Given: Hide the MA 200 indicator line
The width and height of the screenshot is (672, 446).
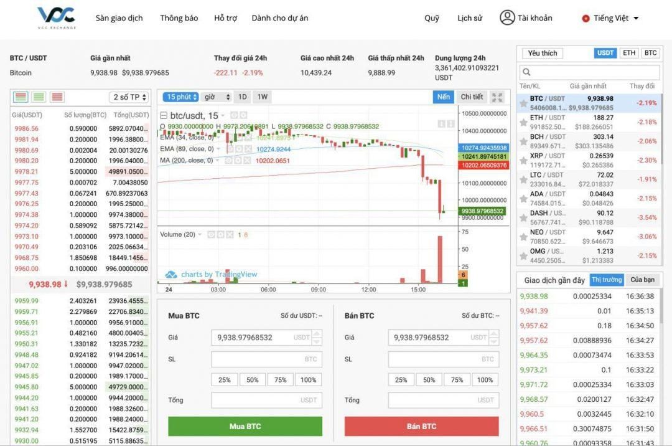Looking at the screenshot, I should coord(229,160).
